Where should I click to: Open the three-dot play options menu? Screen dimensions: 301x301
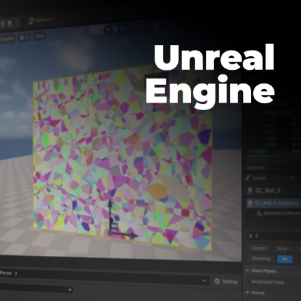pyautogui.click(x=17, y=23)
